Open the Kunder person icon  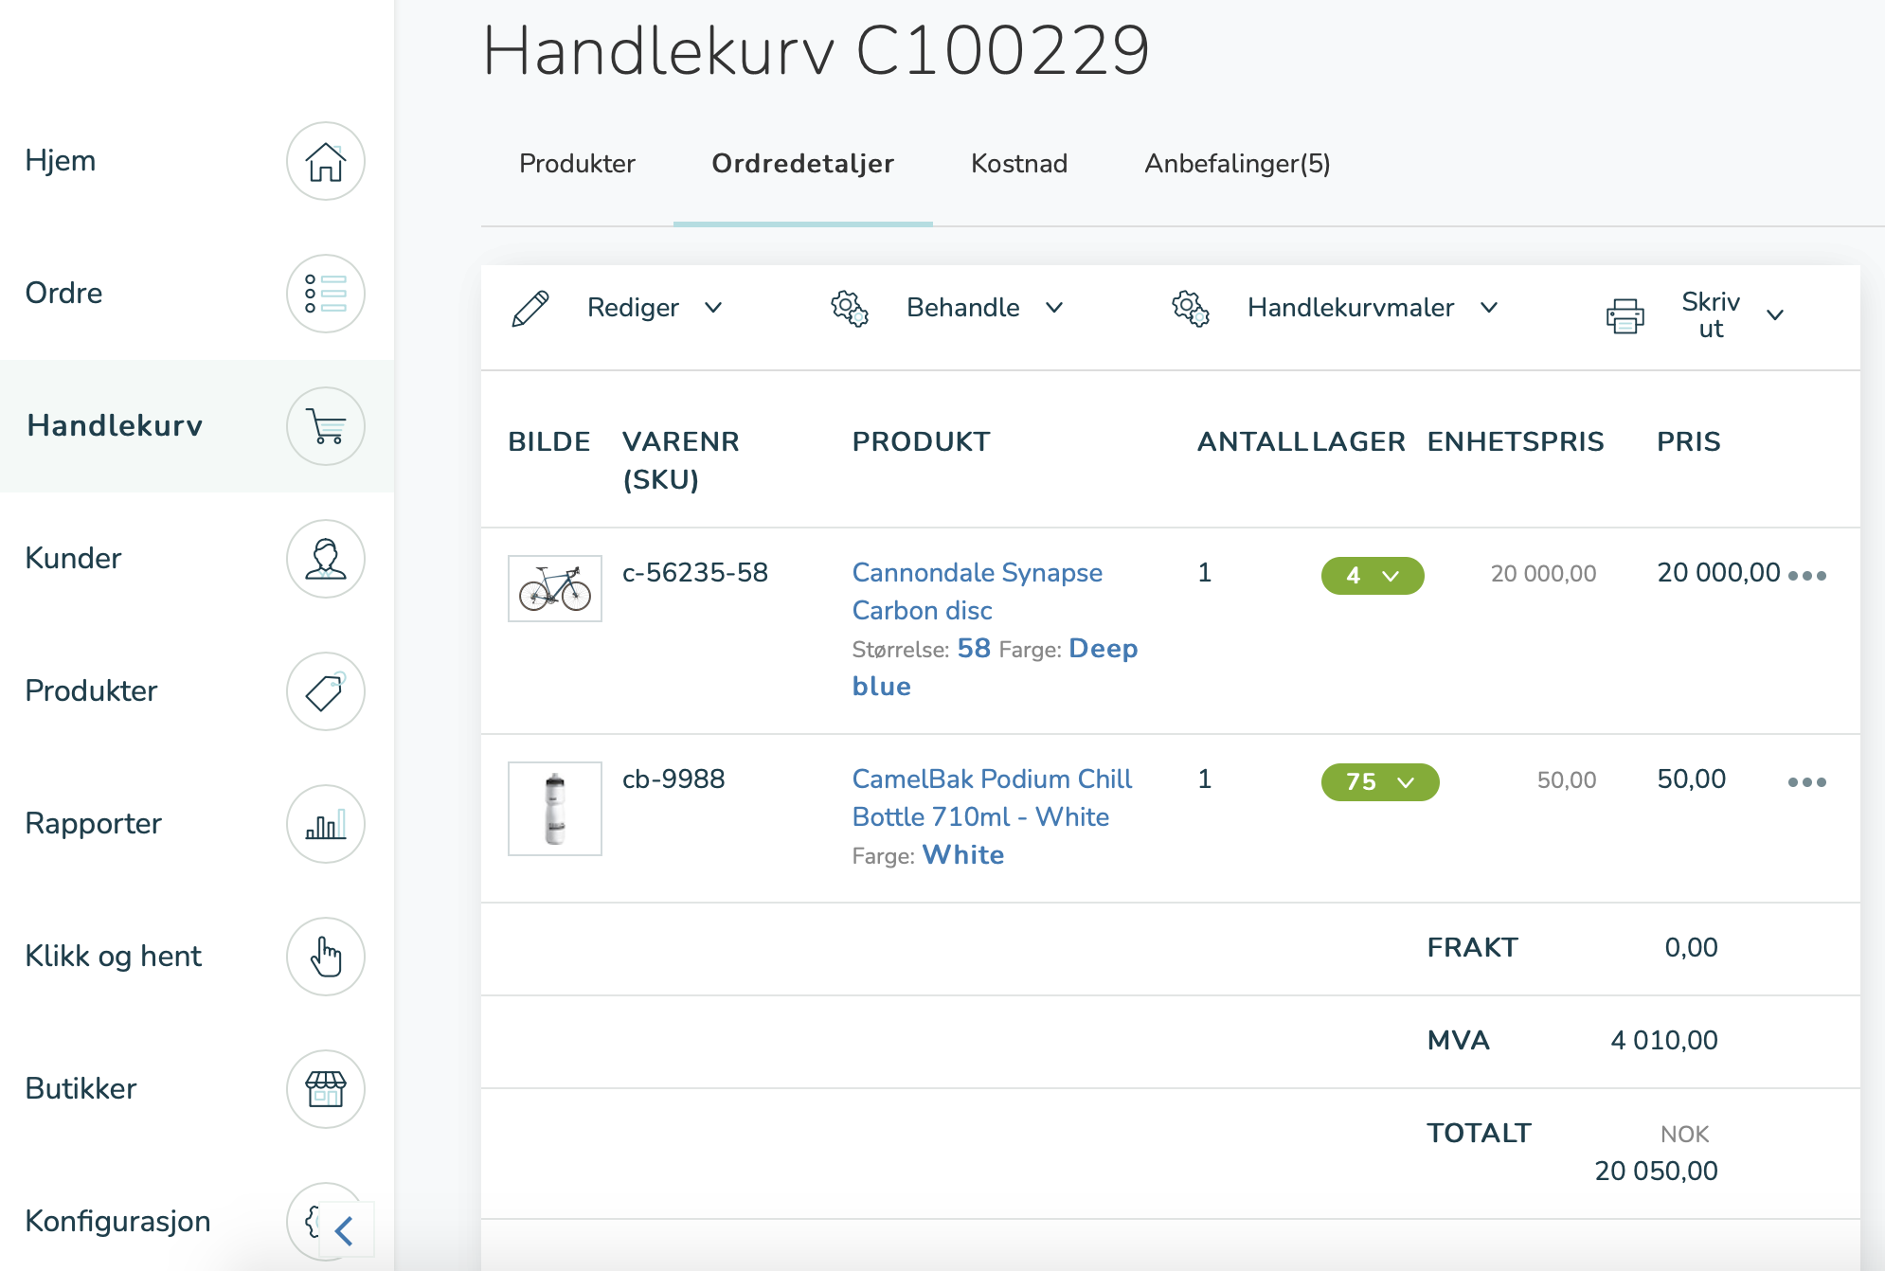pos(326,559)
